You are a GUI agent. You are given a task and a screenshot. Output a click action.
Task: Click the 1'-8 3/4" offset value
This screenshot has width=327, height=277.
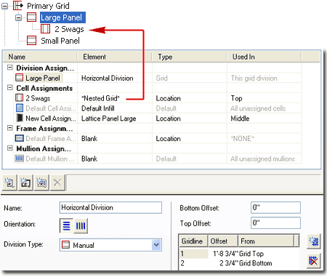click(225, 254)
